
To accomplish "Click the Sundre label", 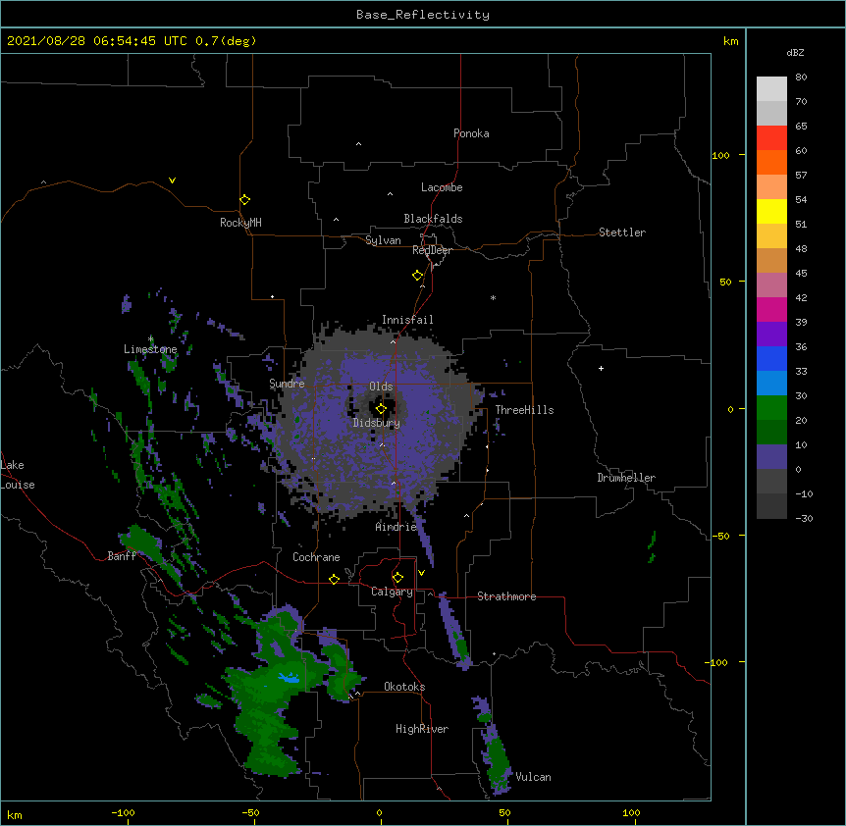I will click(287, 384).
